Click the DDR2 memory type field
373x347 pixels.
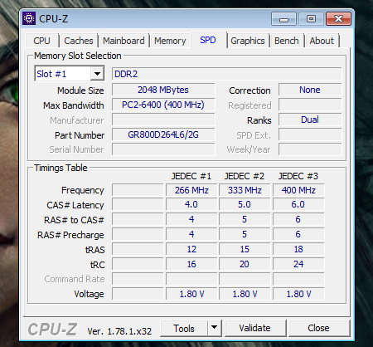click(x=226, y=74)
